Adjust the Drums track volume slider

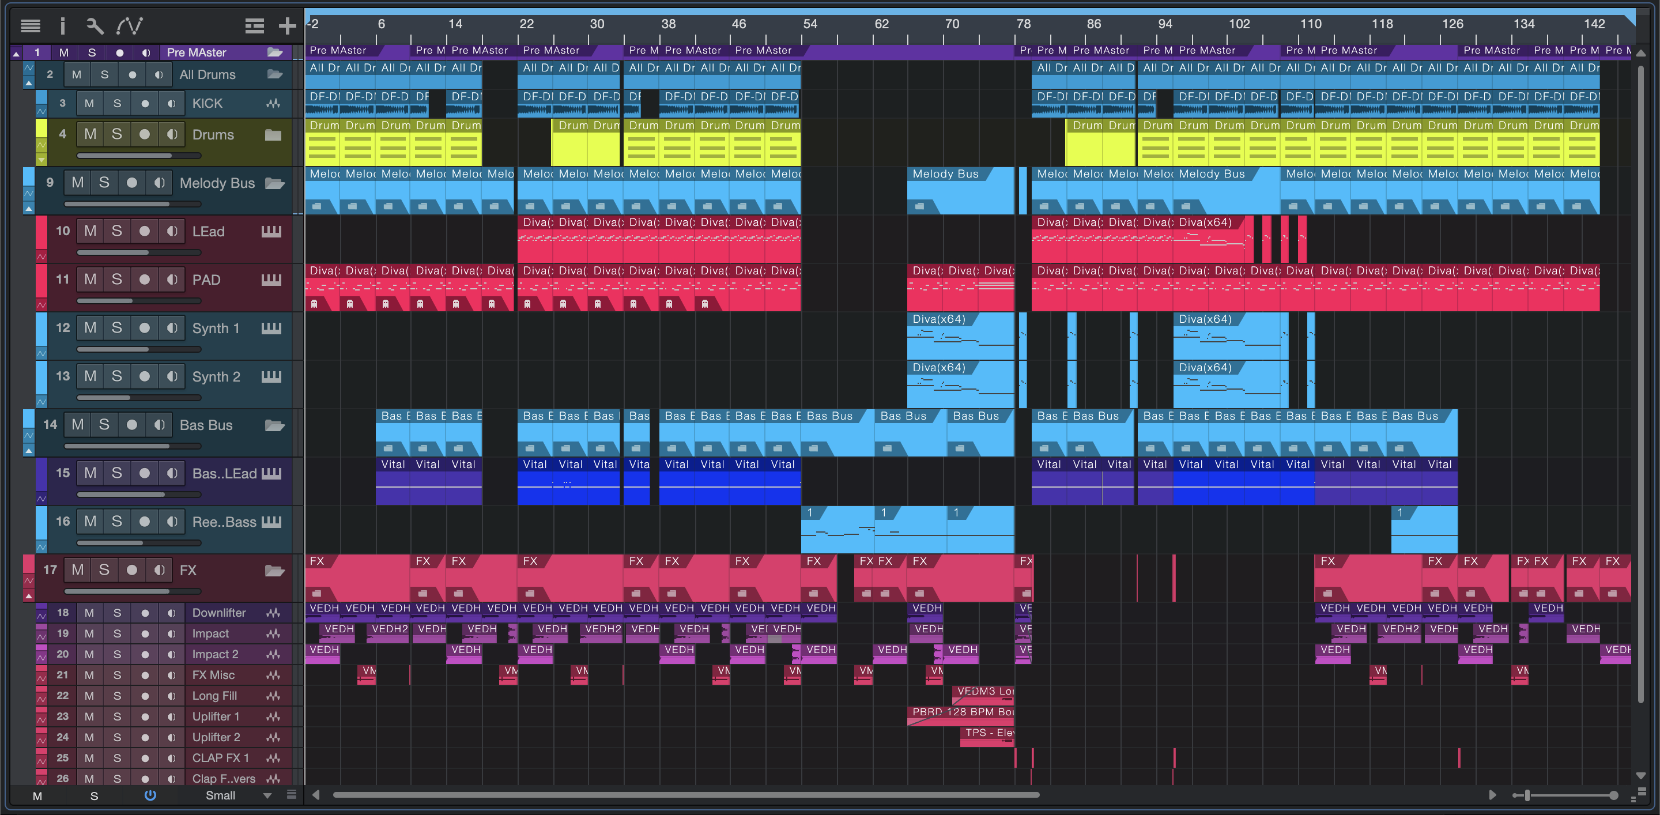(x=138, y=155)
